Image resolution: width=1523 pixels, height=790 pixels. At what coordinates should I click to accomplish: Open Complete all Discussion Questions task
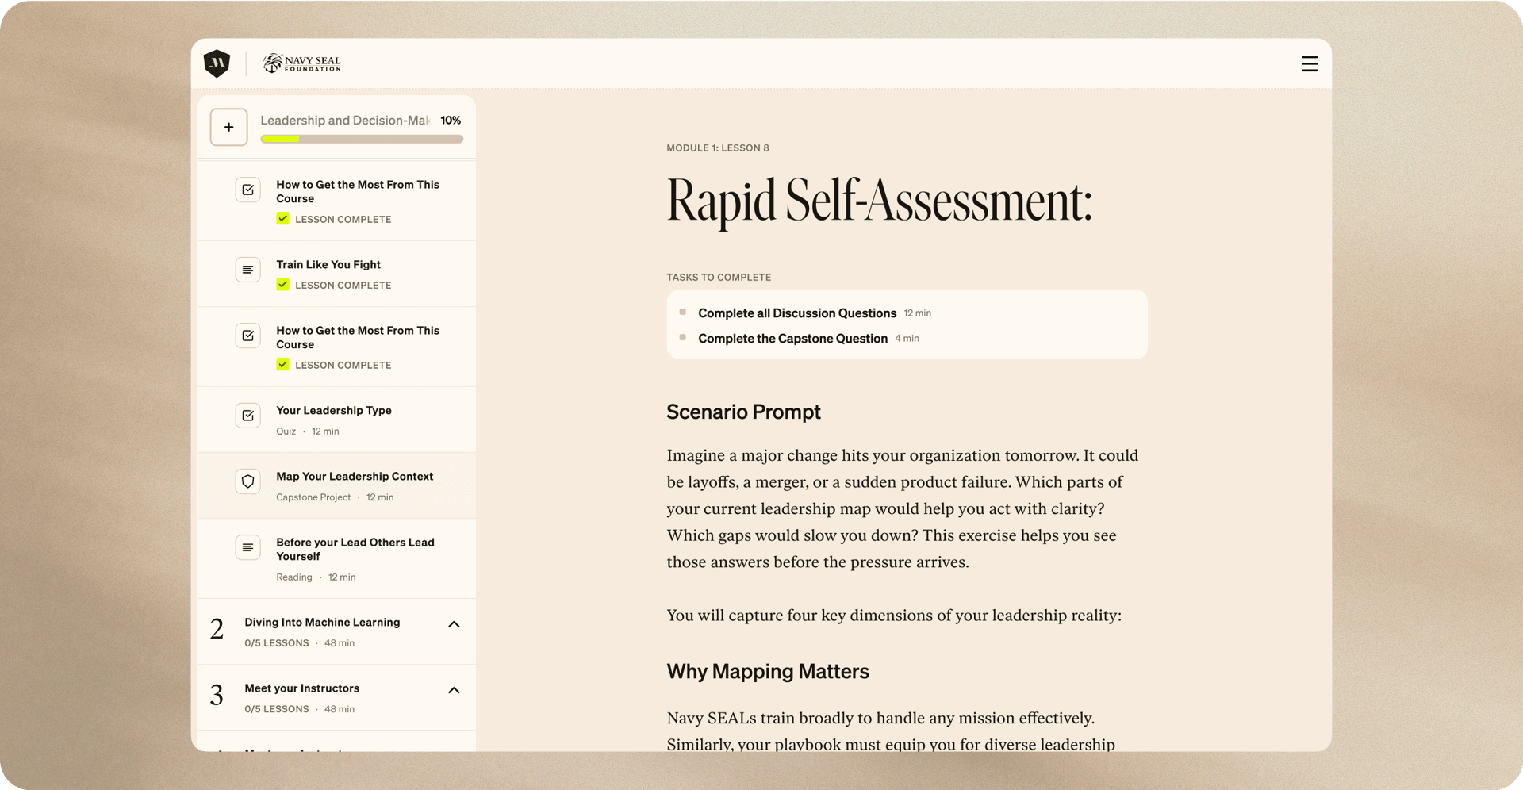[x=796, y=313]
